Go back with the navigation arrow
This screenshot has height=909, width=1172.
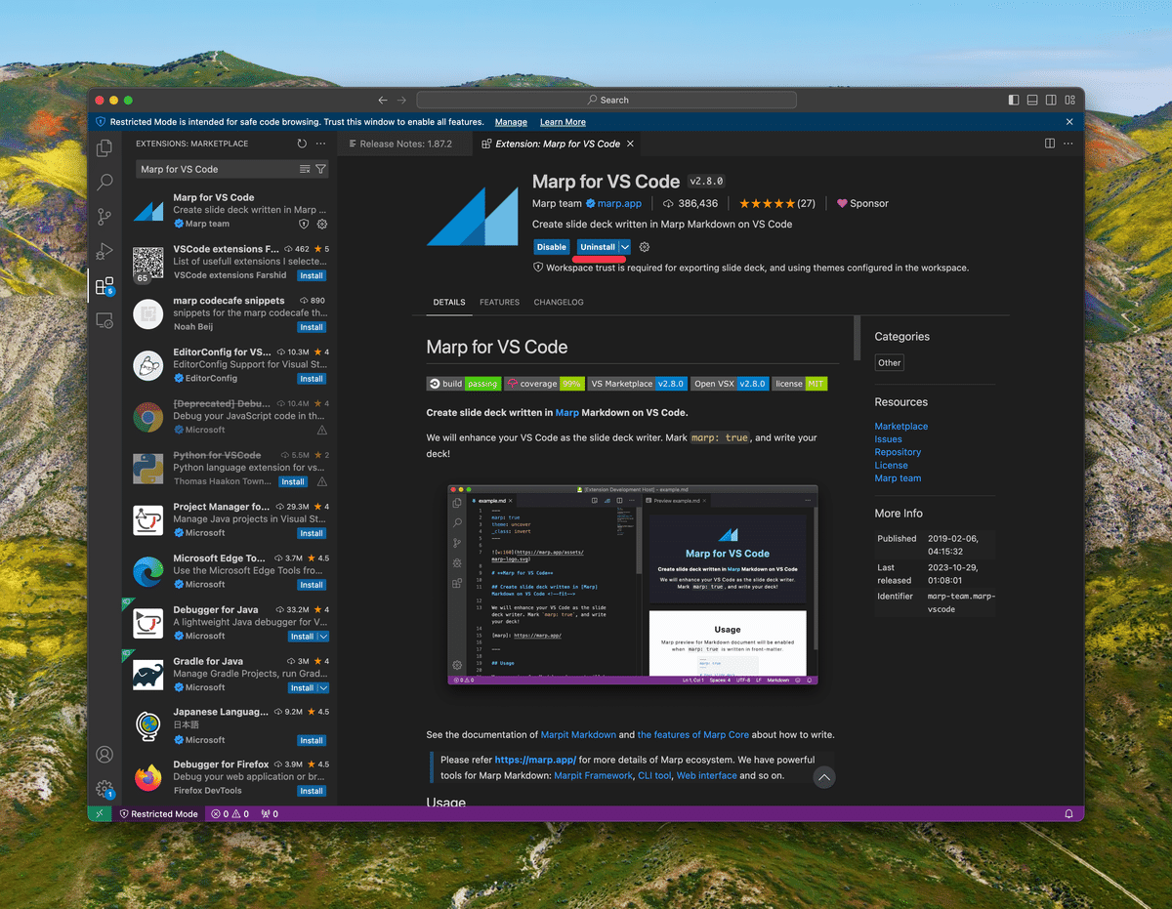click(x=383, y=100)
